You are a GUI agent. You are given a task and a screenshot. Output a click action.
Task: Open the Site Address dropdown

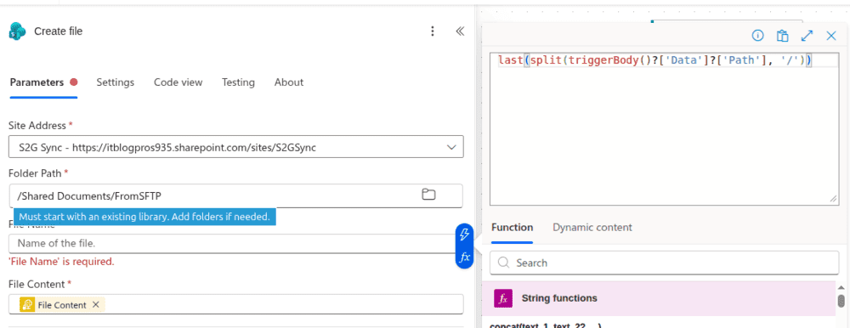coord(235,146)
